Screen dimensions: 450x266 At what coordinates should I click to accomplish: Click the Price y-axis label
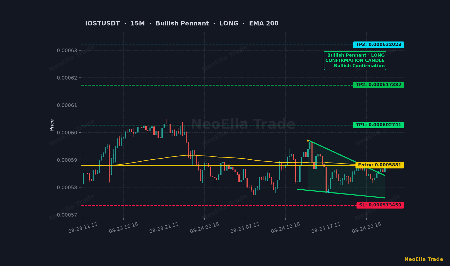(52, 125)
